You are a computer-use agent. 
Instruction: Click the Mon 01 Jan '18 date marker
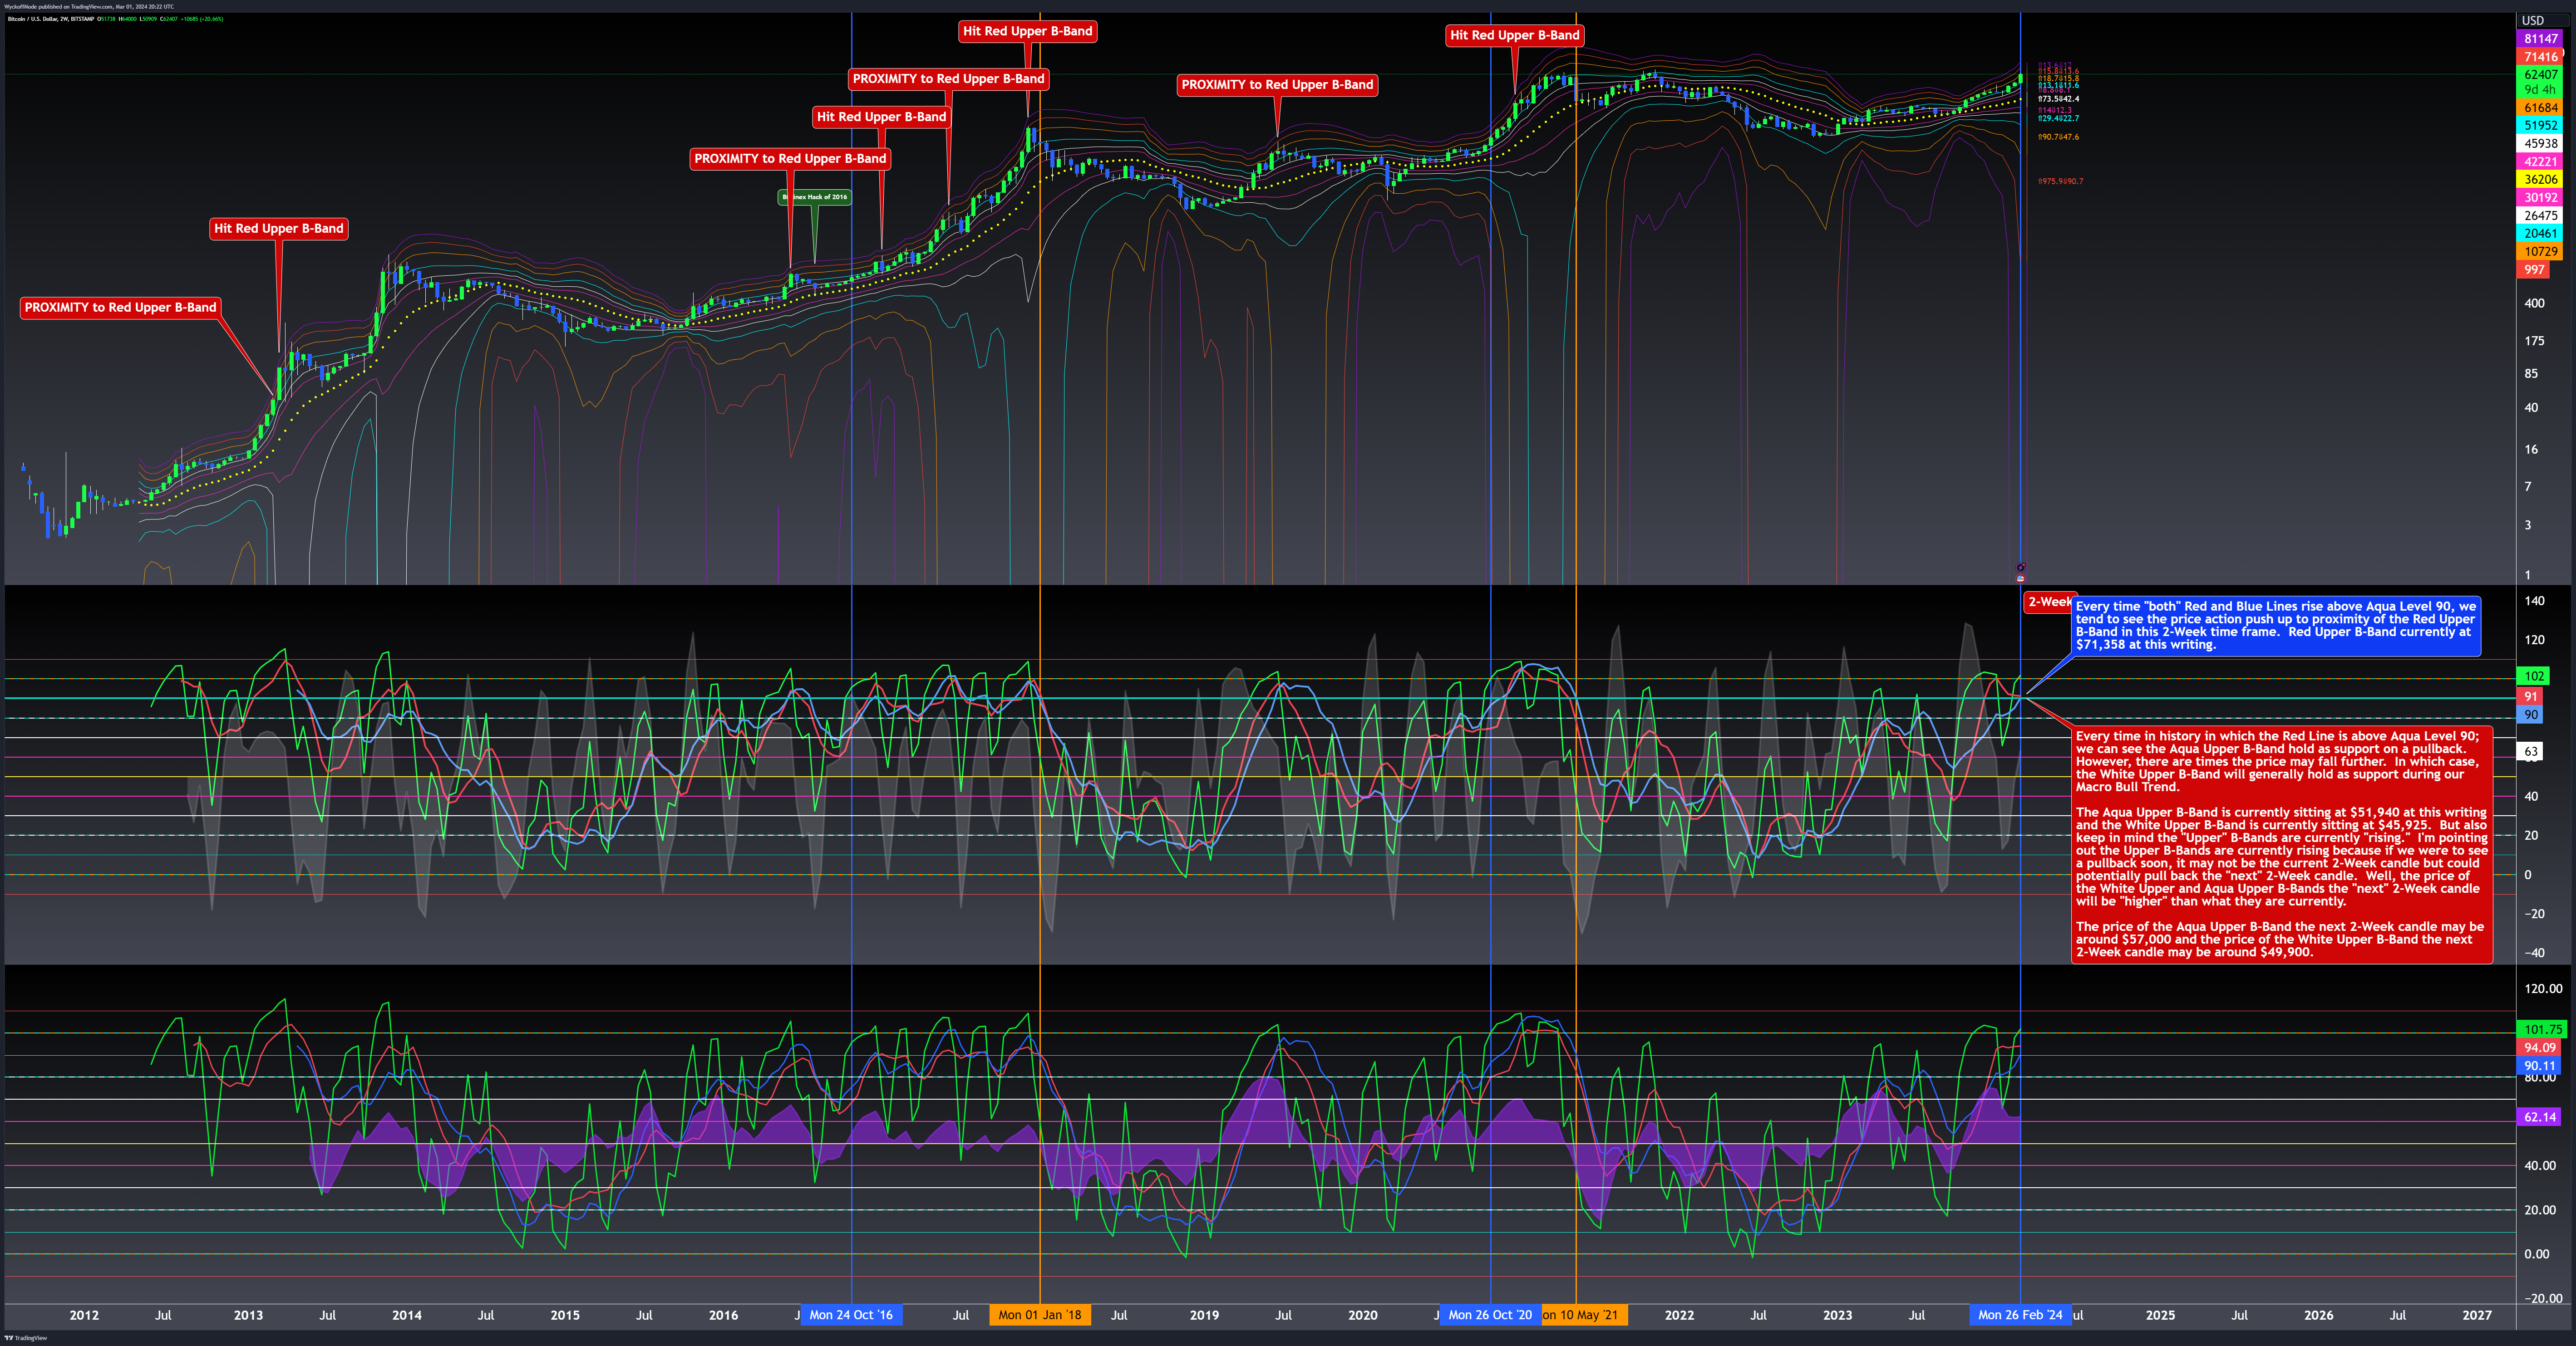click(x=1040, y=1315)
